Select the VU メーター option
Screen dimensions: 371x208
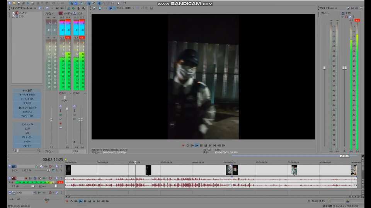pos(27,137)
